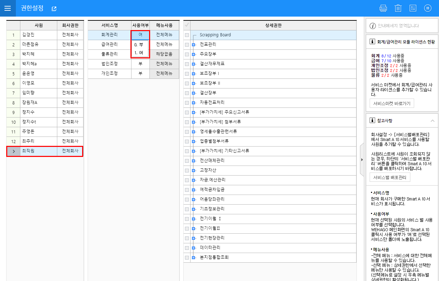This screenshot has height=281, width=439.
Task: Open the hamburger main menu
Action: (x=8, y=8)
